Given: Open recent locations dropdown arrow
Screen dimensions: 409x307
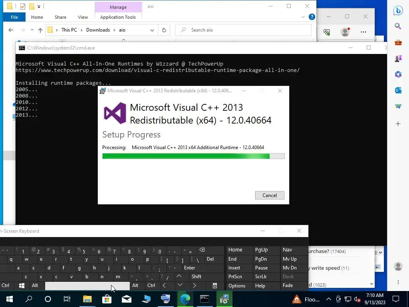Looking at the screenshot, I should tap(32, 30).
